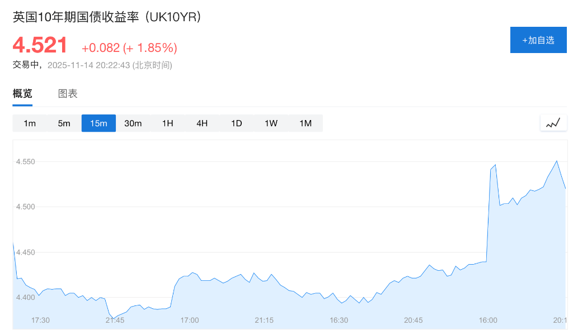Select the 15m time interval
573x335 pixels.
tap(98, 123)
